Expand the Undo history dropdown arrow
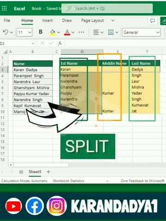Image resolution: width=166 pixels, height=221 pixels. point(12,32)
